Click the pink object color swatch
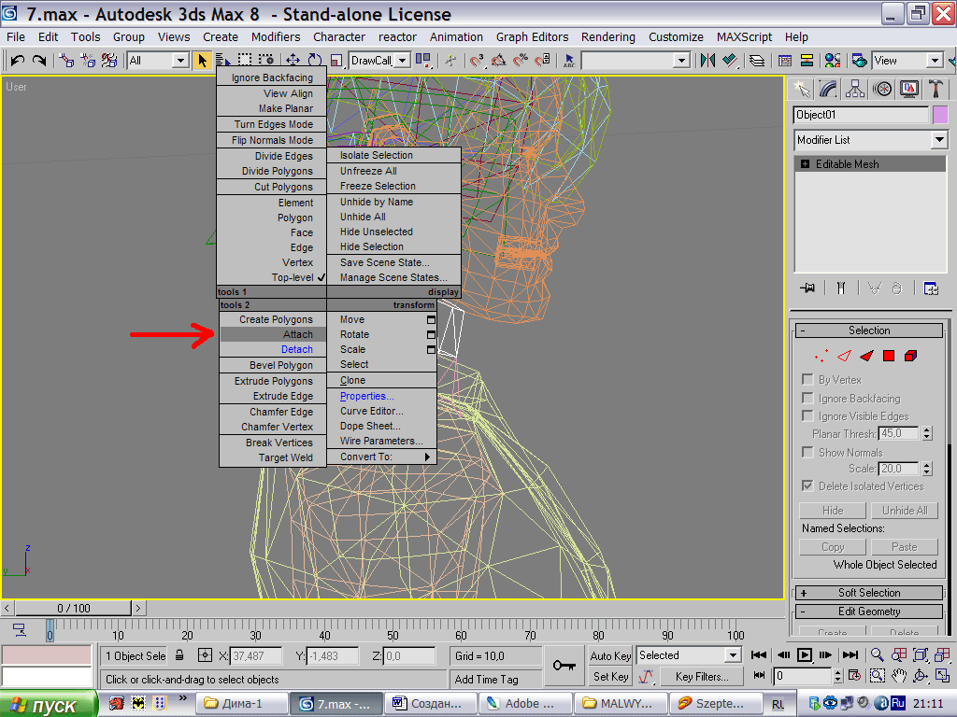The height and width of the screenshot is (717, 957). click(940, 115)
